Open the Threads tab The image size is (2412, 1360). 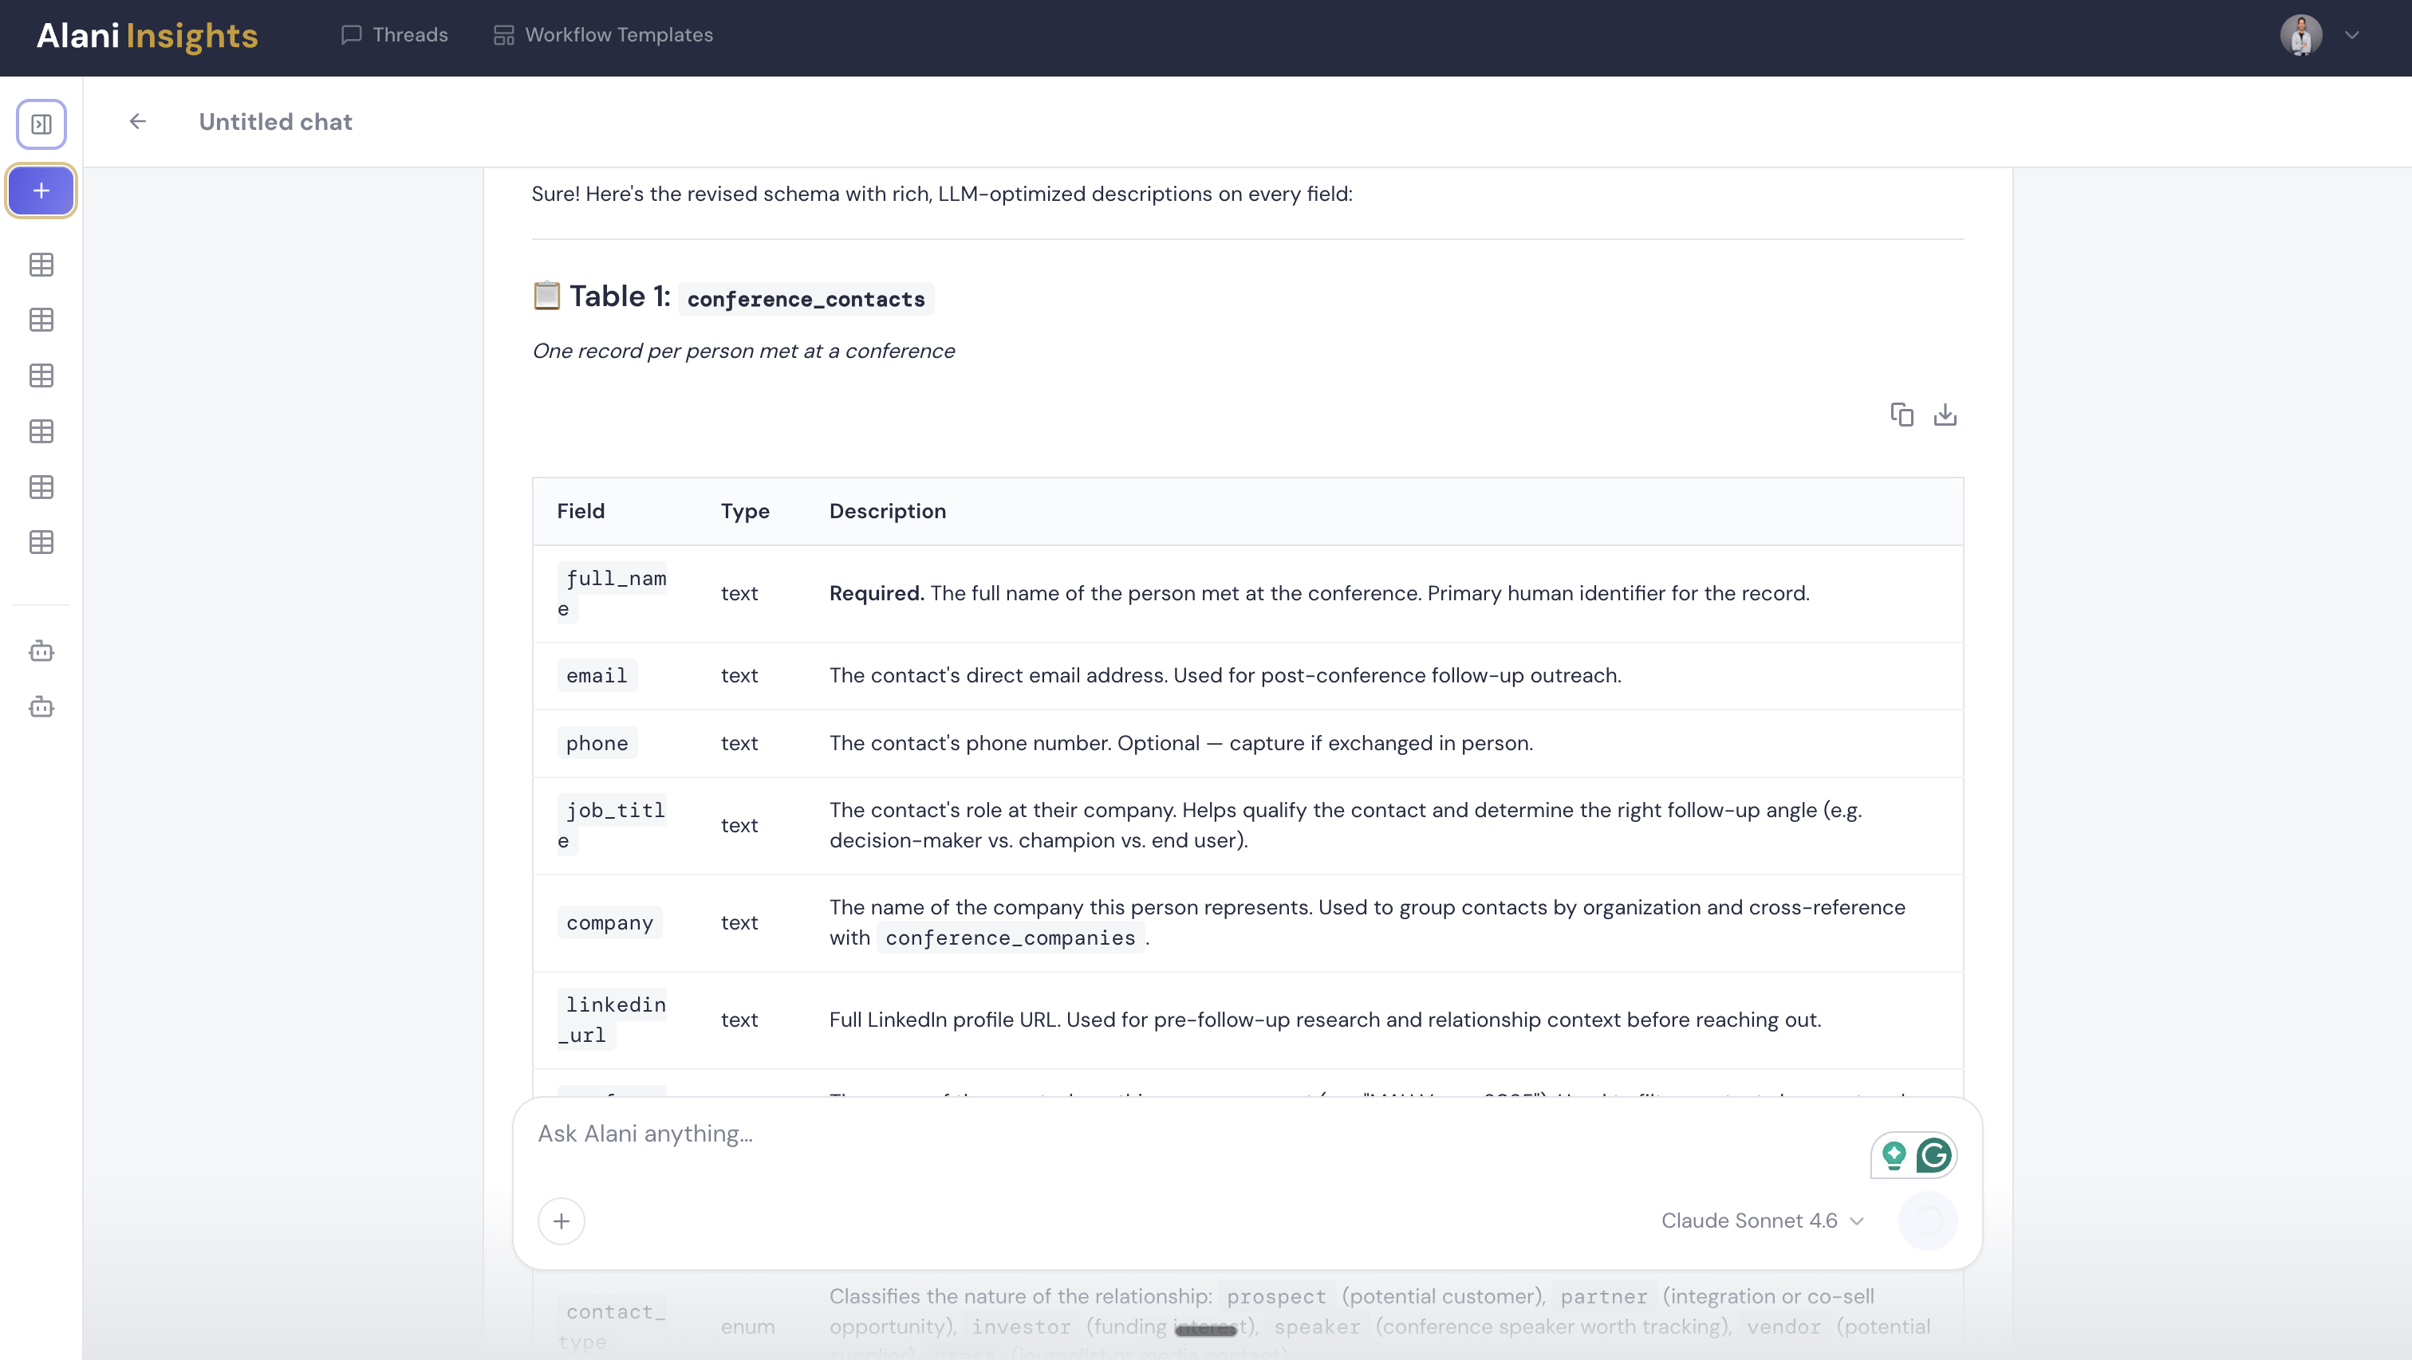tap(394, 34)
